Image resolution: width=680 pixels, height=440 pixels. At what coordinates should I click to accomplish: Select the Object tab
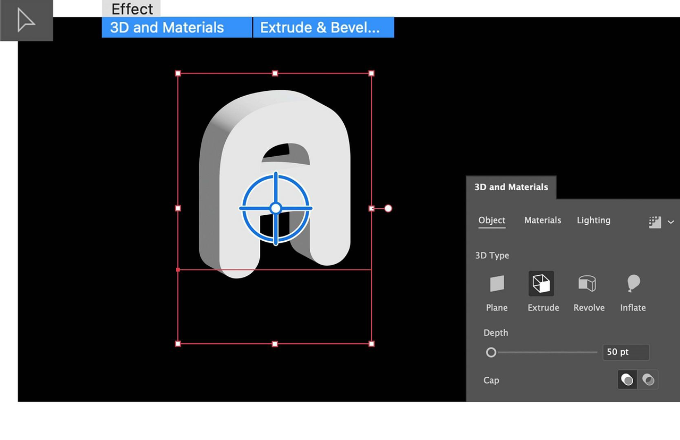491,220
